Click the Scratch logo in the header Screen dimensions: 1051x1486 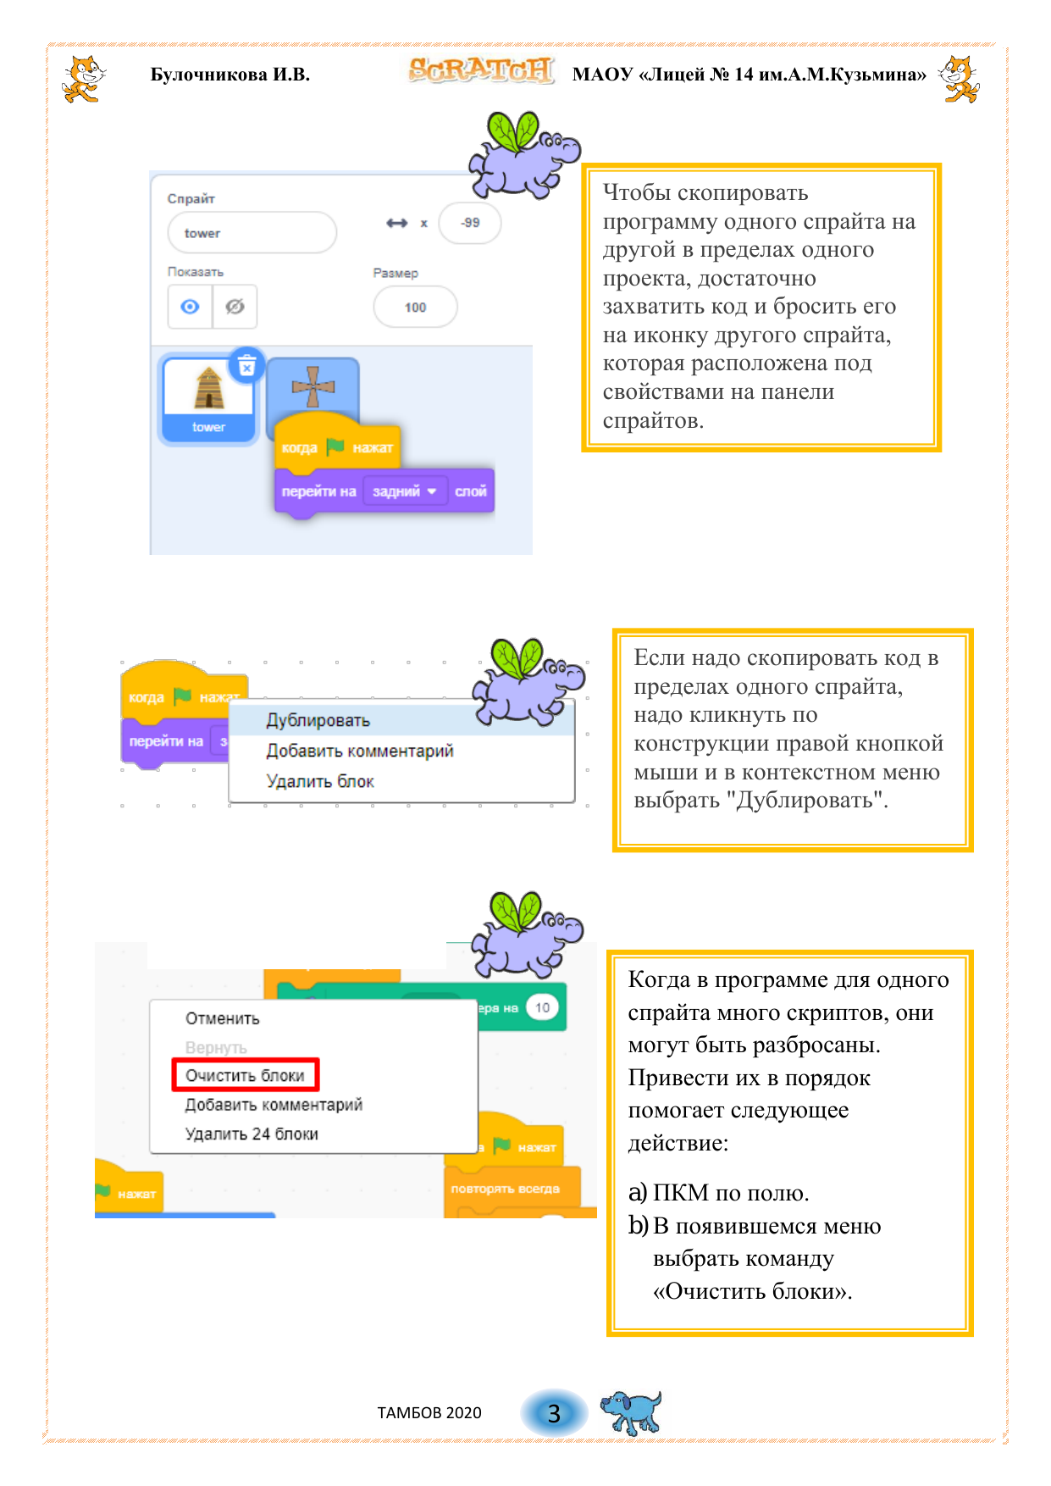click(x=481, y=70)
